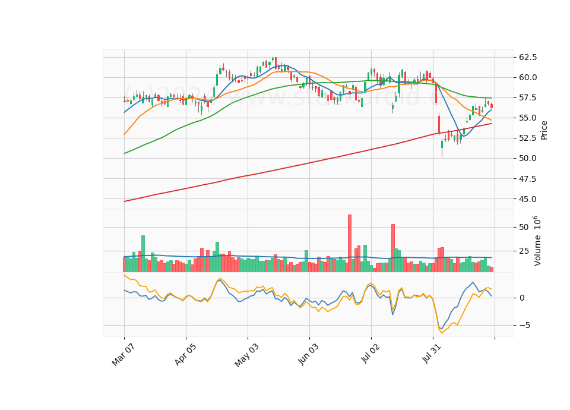Click the lowest candlestick near 50 in August
Image resolution: width=570 pixels, height=410 pixels.
[x=442, y=147]
